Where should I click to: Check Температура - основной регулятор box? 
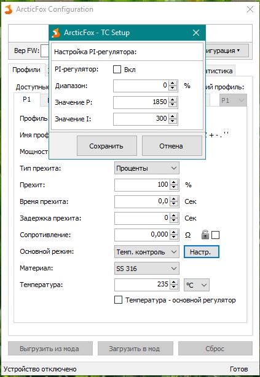tap(118, 300)
